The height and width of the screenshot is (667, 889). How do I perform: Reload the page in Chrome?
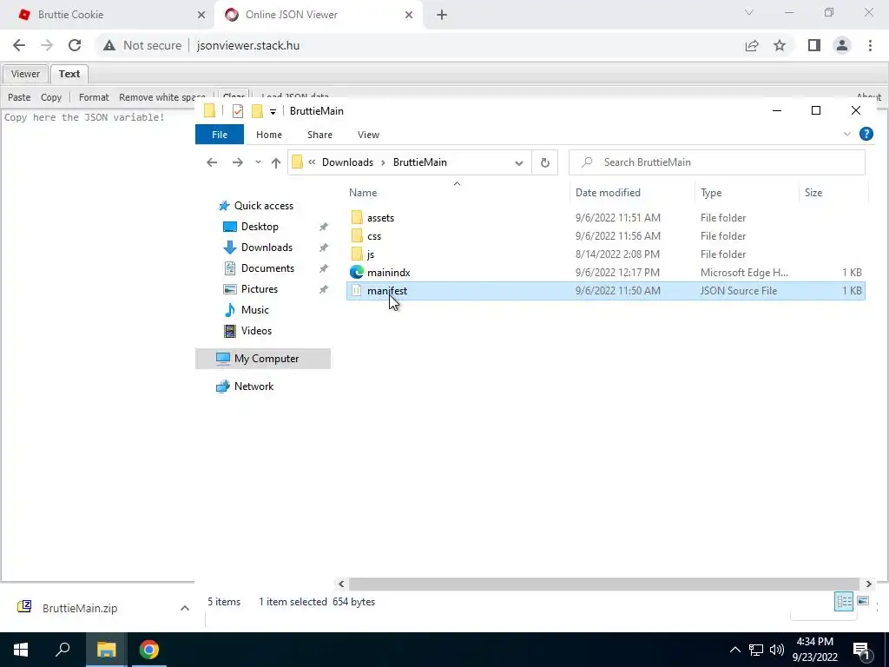[x=75, y=45]
